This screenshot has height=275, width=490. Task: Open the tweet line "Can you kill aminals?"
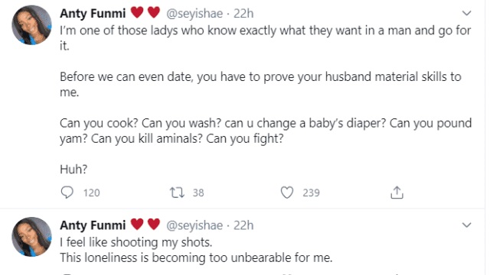[147, 138]
